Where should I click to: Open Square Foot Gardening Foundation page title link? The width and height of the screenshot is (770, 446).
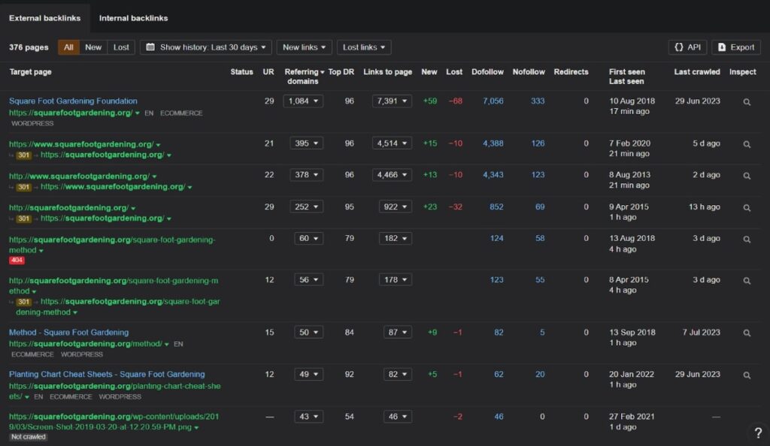pos(73,101)
